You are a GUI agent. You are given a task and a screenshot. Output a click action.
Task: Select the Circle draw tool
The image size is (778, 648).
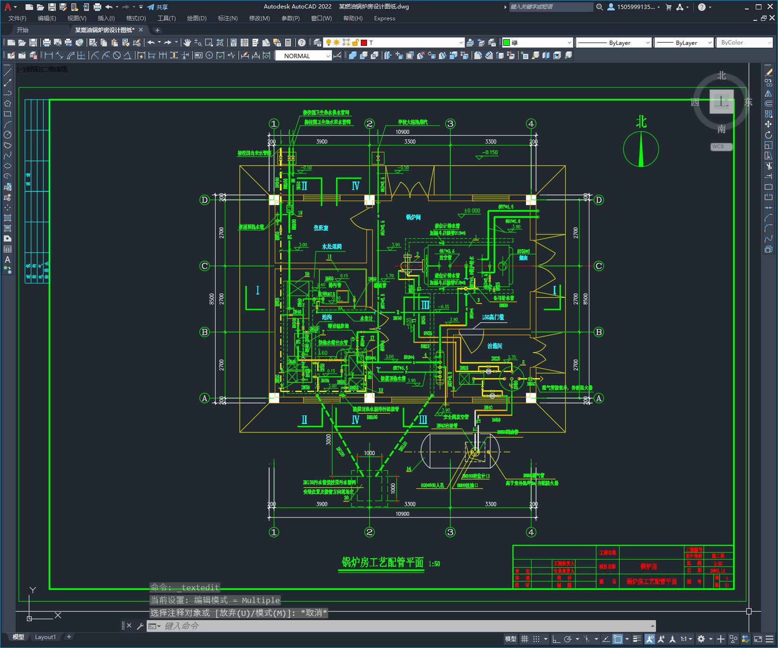pos(8,135)
